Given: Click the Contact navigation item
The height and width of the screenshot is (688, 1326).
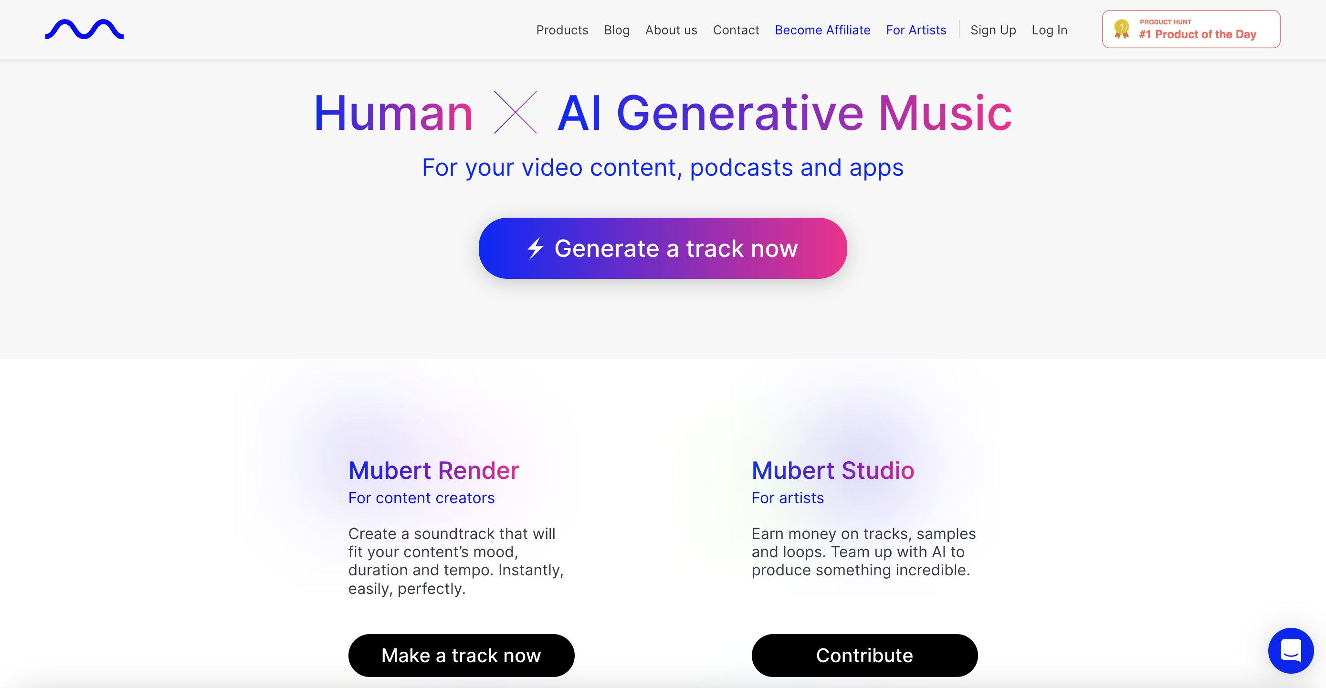Looking at the screenshot, I should (x=736, y=29).
